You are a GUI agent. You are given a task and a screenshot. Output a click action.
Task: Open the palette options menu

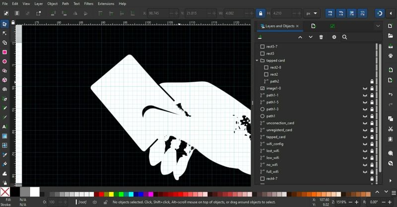pyautogui.click(x=394, y=193)
